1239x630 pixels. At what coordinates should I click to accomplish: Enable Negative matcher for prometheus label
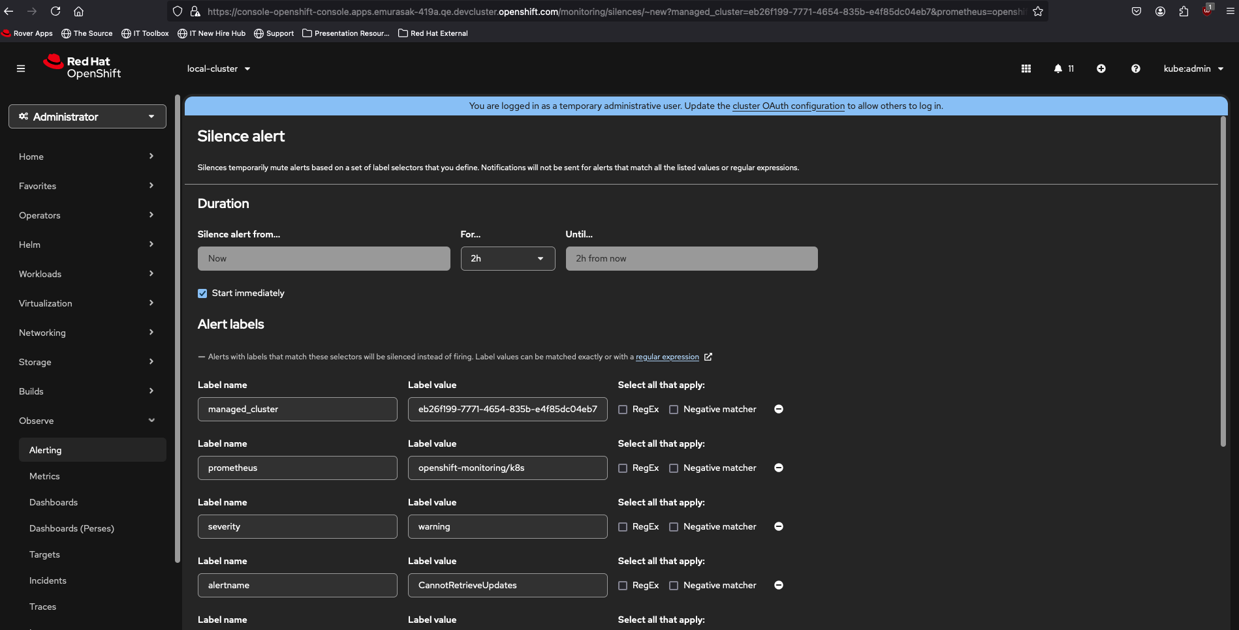(674, 468)
